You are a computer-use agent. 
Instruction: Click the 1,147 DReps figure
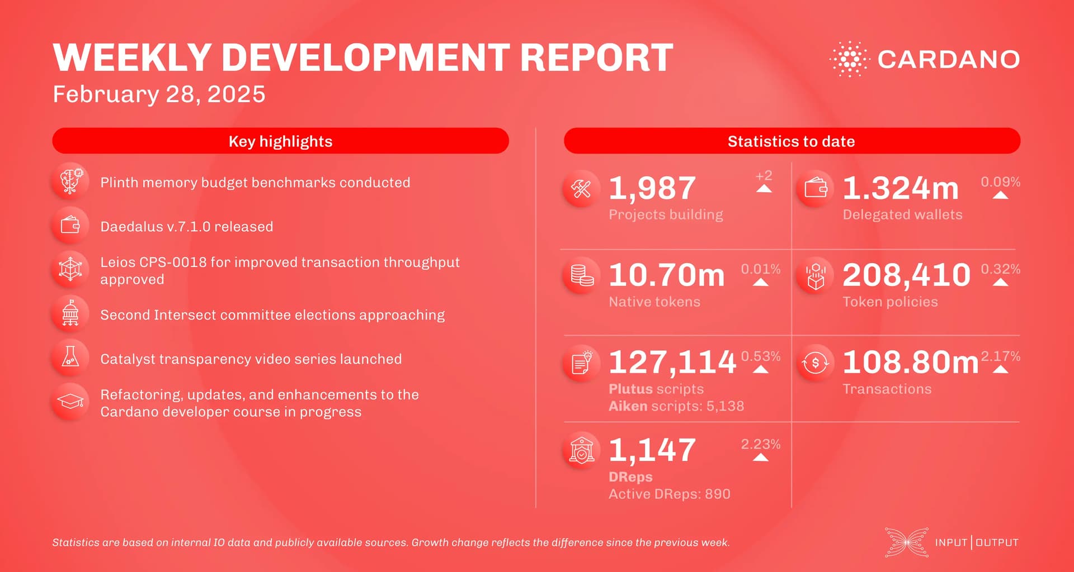pyautogui.click(x=652, y=450)
